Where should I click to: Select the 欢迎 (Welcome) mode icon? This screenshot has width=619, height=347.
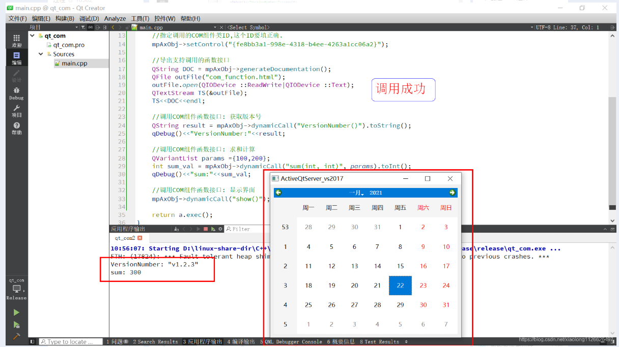17,41
